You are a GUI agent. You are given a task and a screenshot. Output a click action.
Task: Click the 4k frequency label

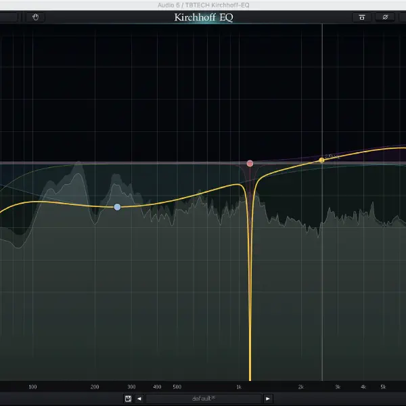point(363,387)
